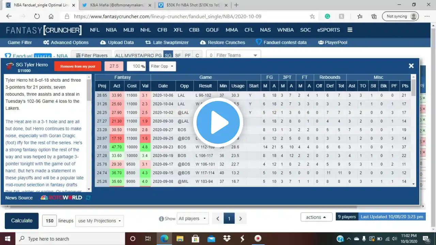Select the SG position filter tab

pos(168,55)
